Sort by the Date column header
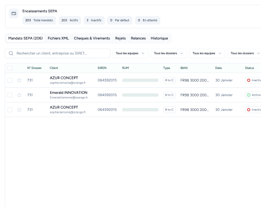Viewport: 261px width, 207px height. pos(219,68)
